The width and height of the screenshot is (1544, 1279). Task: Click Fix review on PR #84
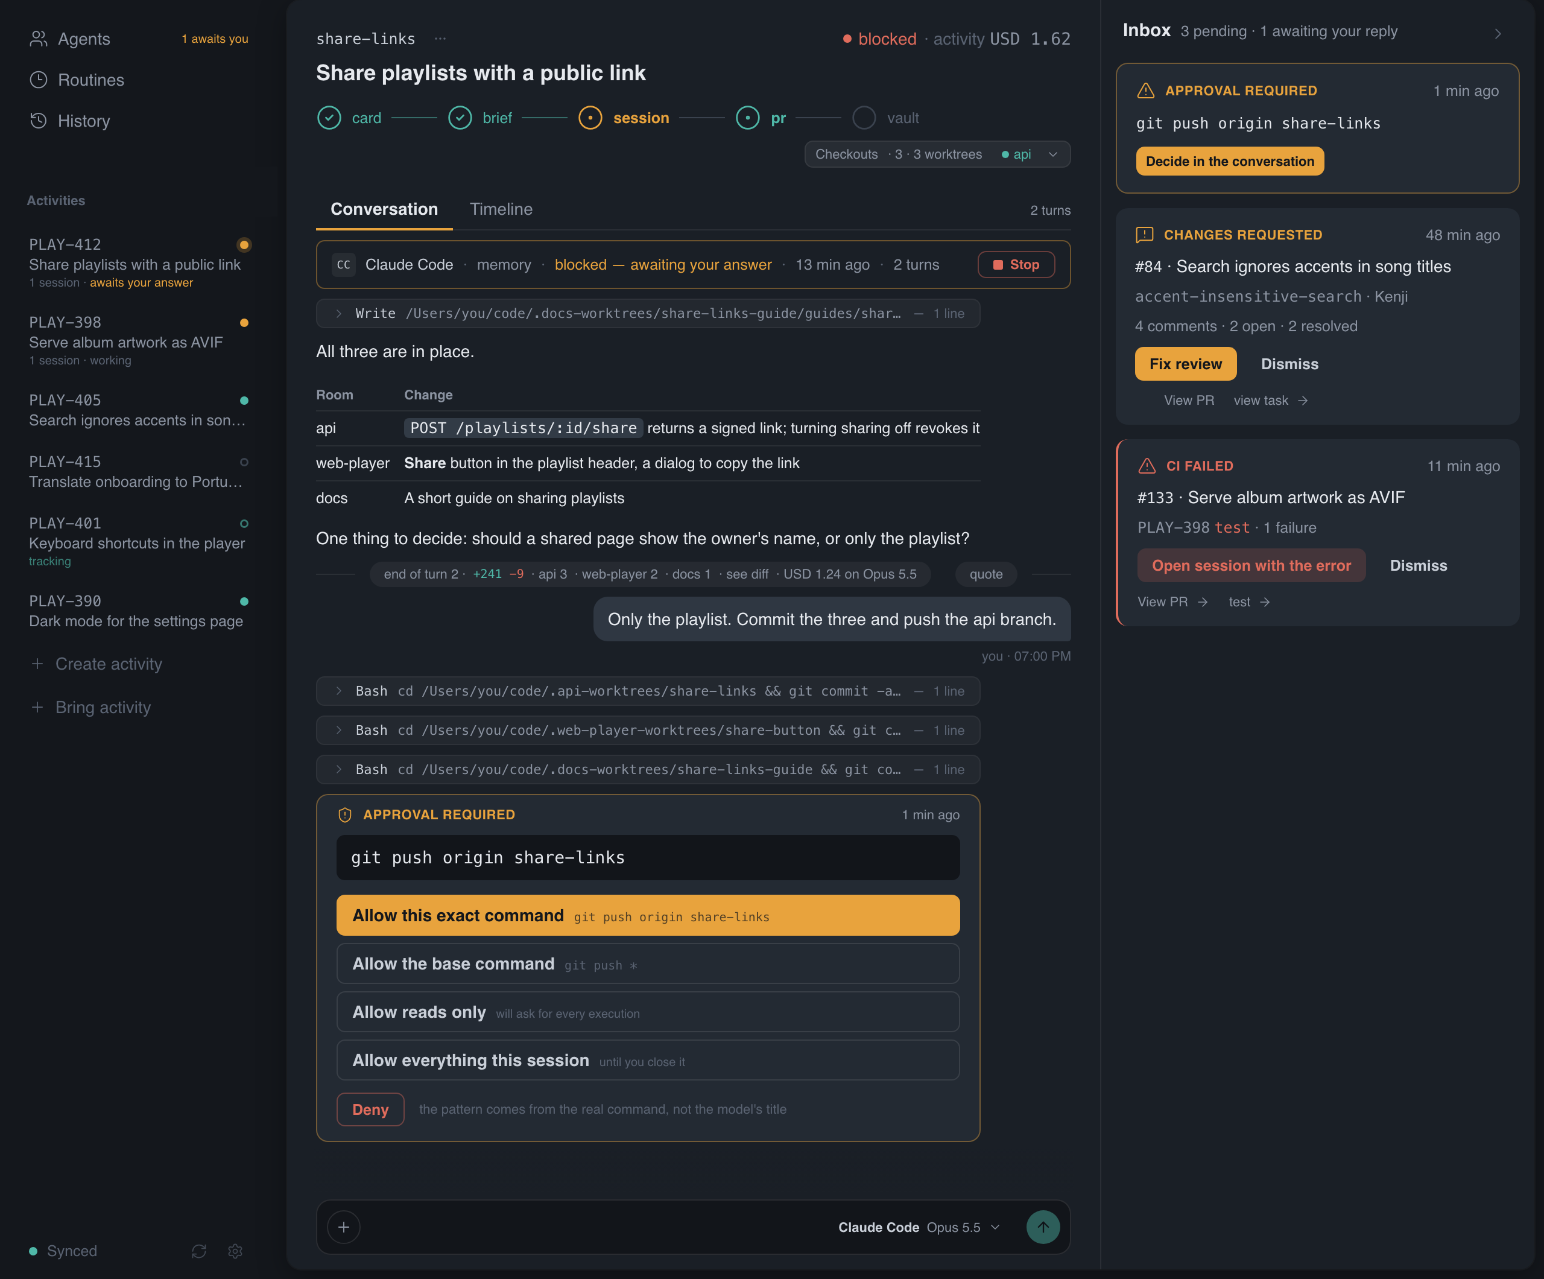point(1185,364)
